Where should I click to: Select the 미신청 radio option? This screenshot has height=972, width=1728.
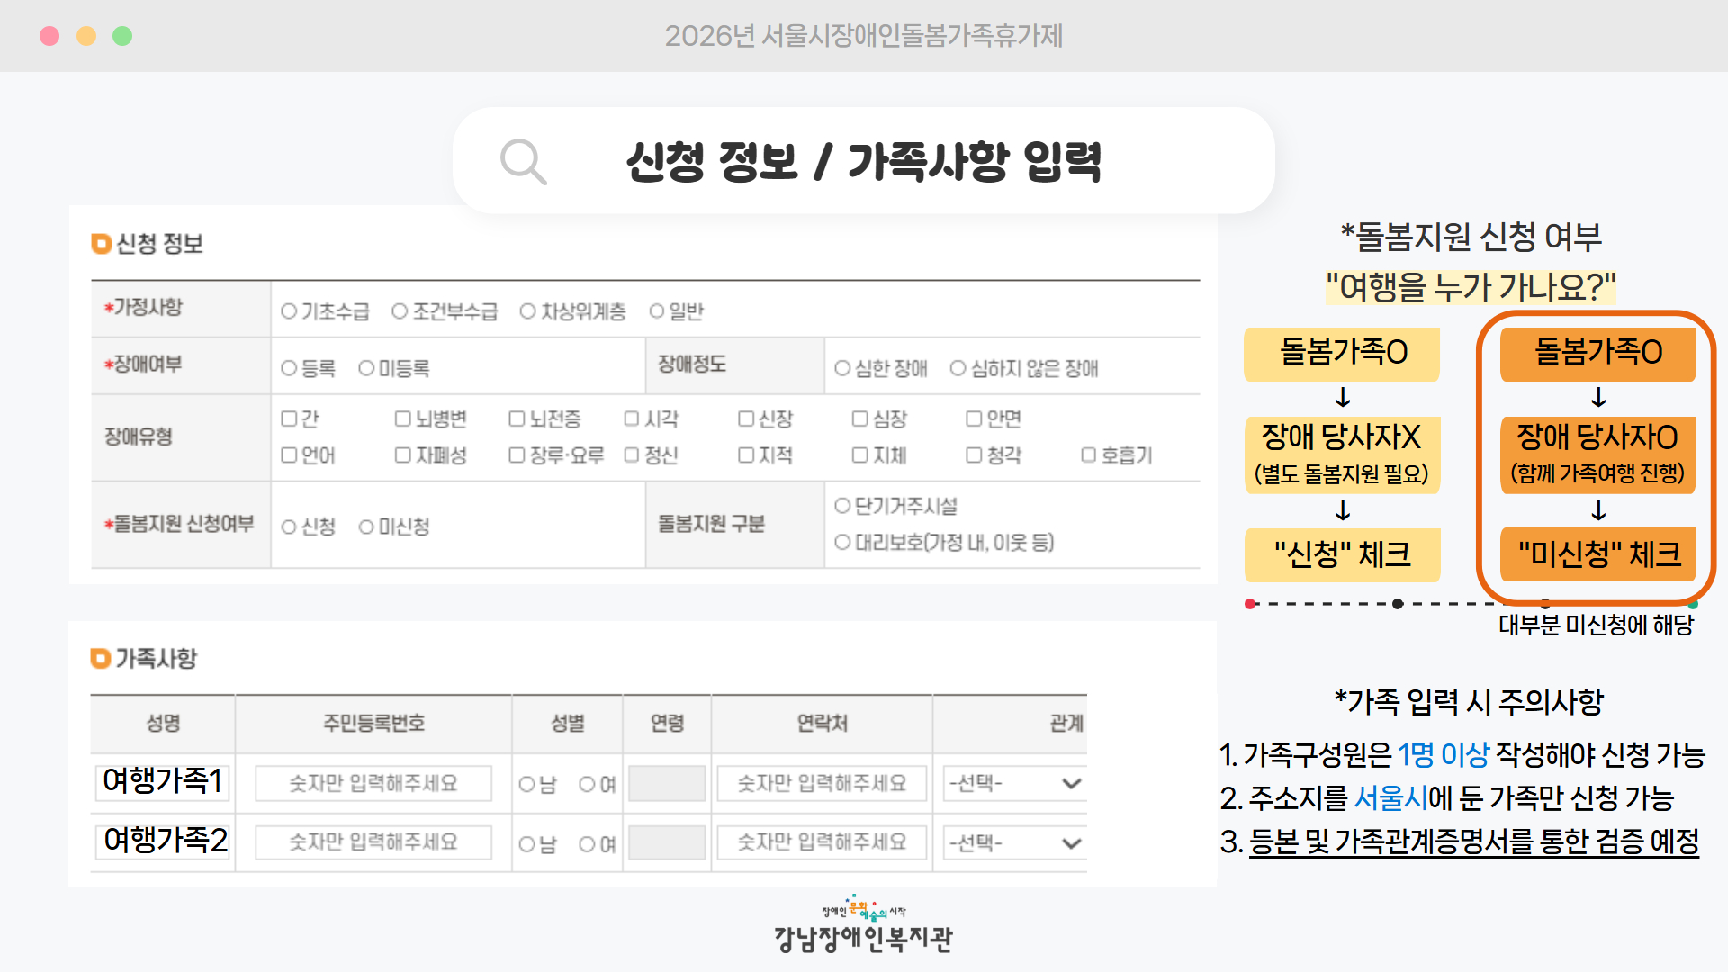[366, 527]
